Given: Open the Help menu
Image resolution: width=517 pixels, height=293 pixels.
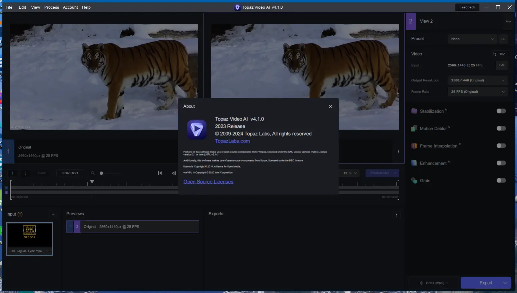Looking at the screenshot, I should tap(86, 7).
